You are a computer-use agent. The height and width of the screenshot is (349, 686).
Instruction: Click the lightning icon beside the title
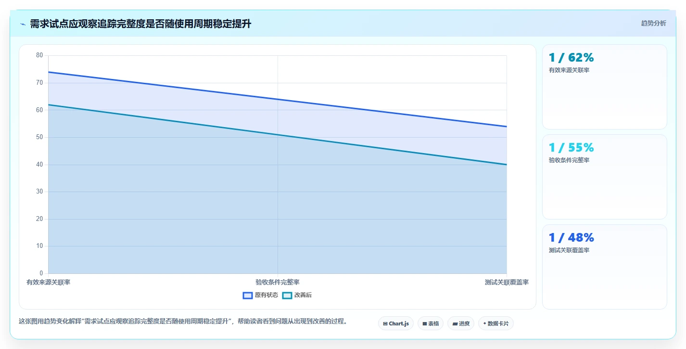[23, 24]
